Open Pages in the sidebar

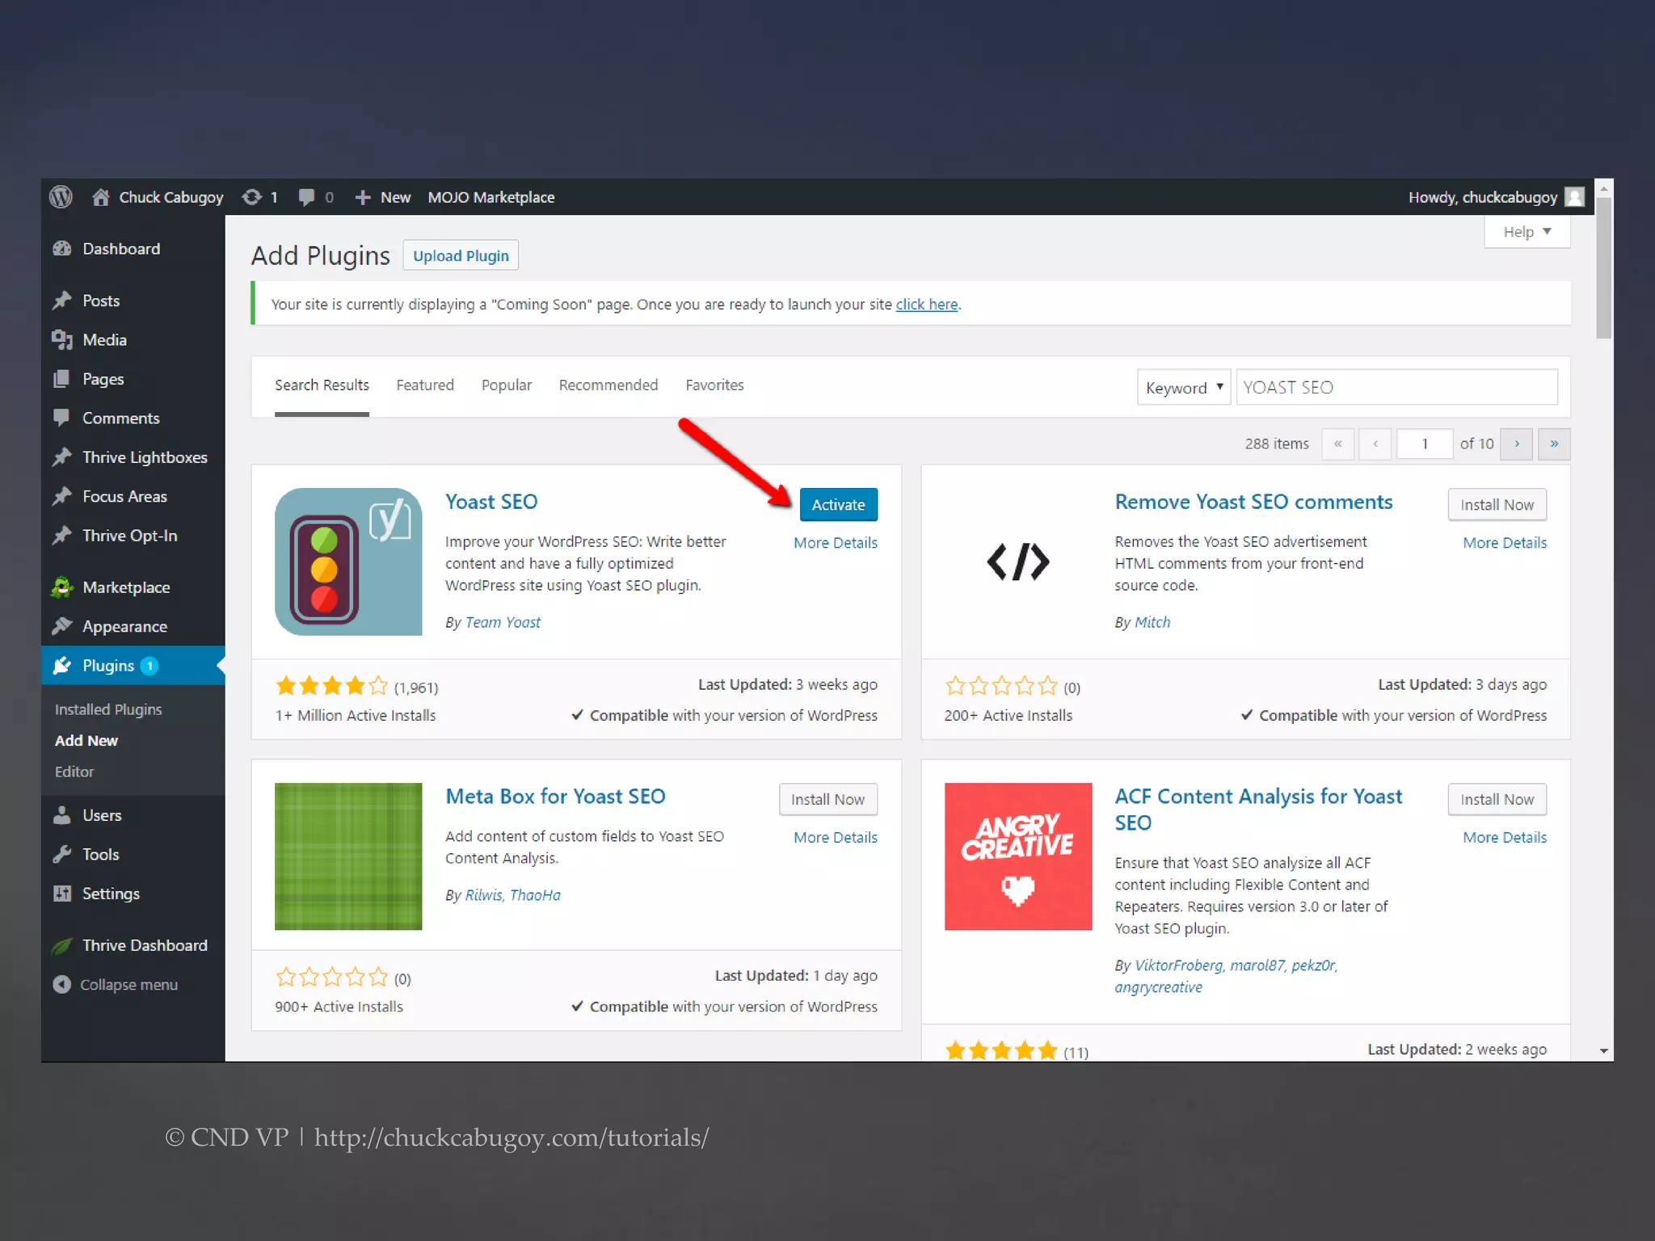tap(133, 379)
